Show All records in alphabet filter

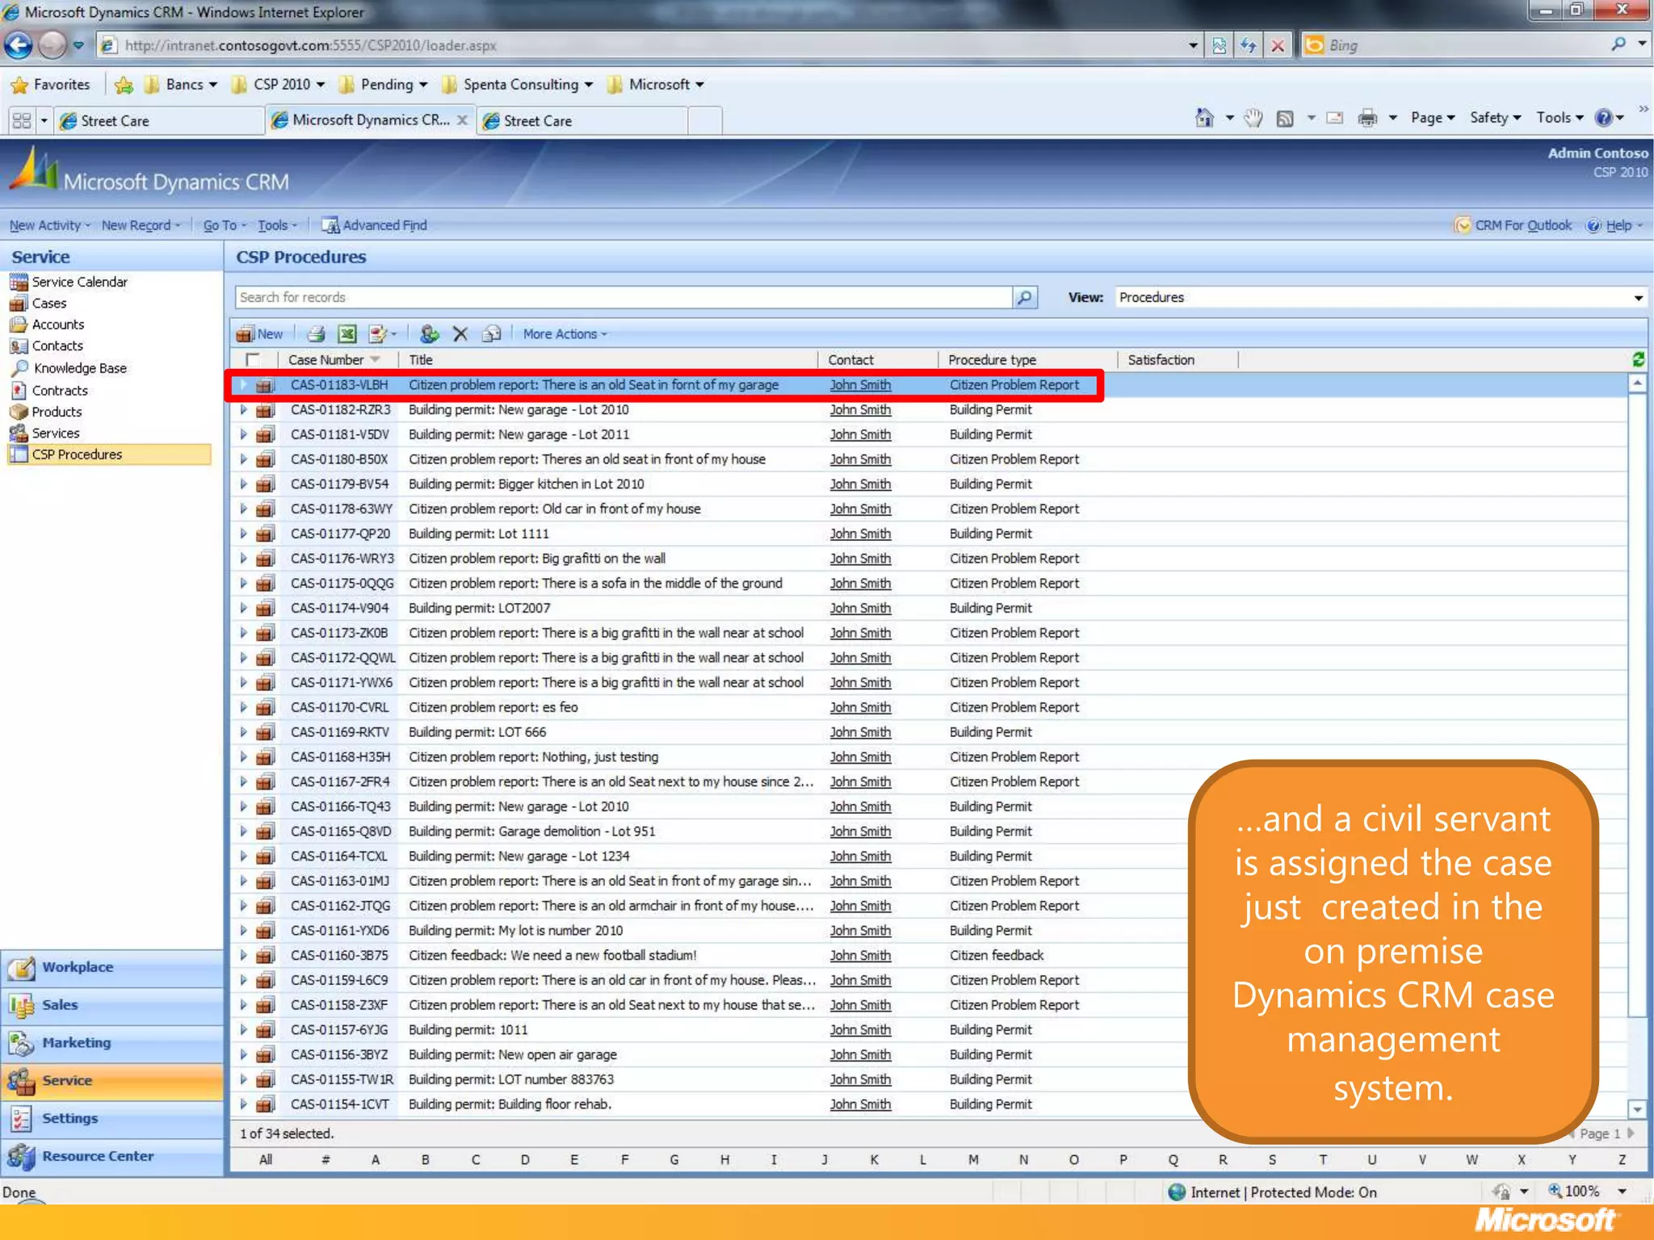tap(265, 1160)
